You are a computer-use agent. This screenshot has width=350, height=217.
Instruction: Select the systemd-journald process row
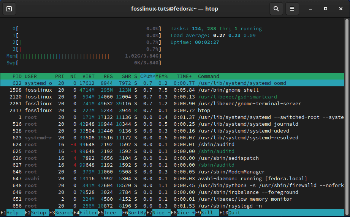pos(172,124)
